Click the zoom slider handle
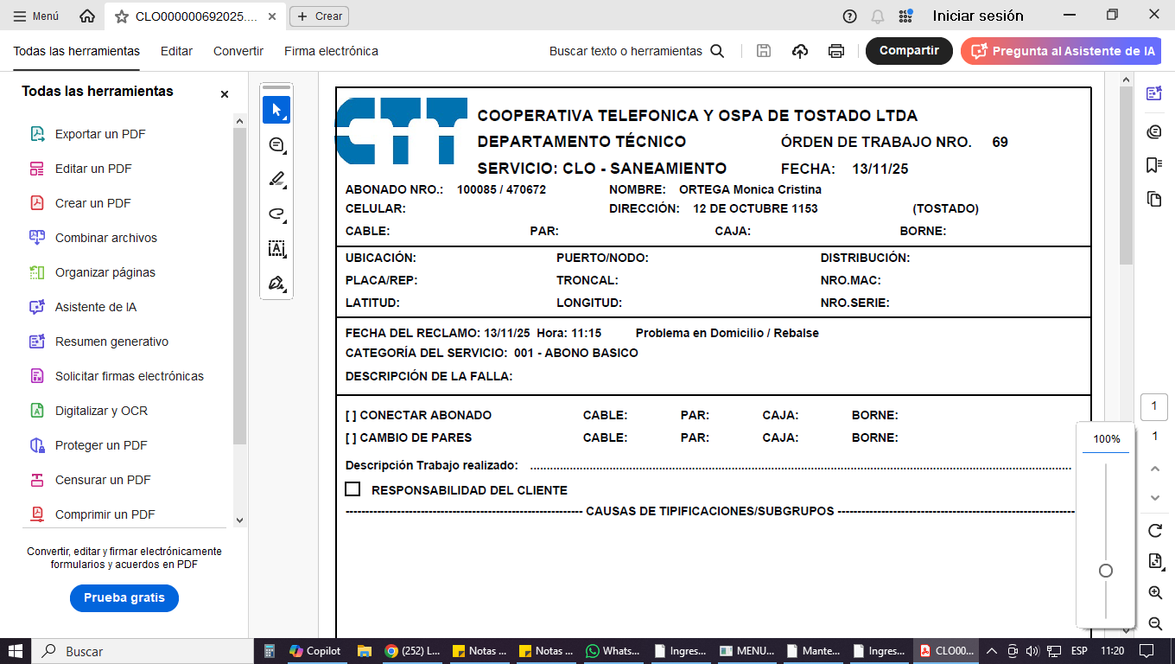 coord(1106,571)
